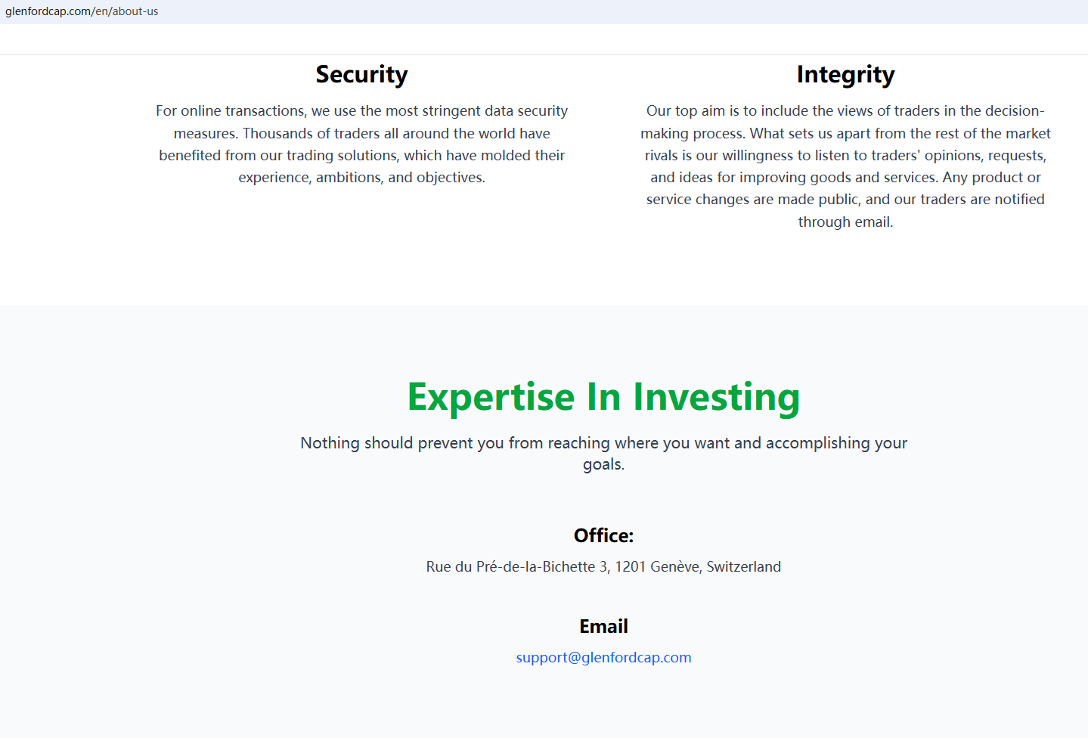Click the "benefited from our trading solutions" line
This screenshot has width=1088, height=738.
361,156
